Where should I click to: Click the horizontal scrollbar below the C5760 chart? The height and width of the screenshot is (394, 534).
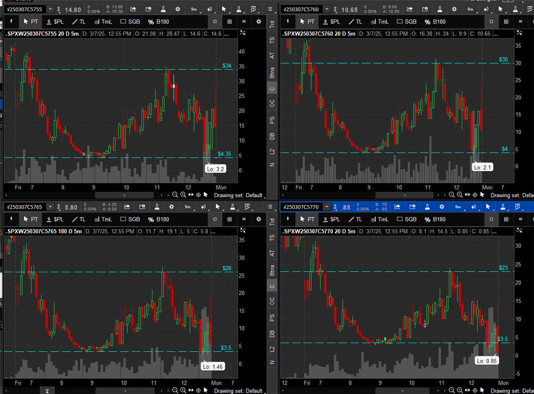401,195
